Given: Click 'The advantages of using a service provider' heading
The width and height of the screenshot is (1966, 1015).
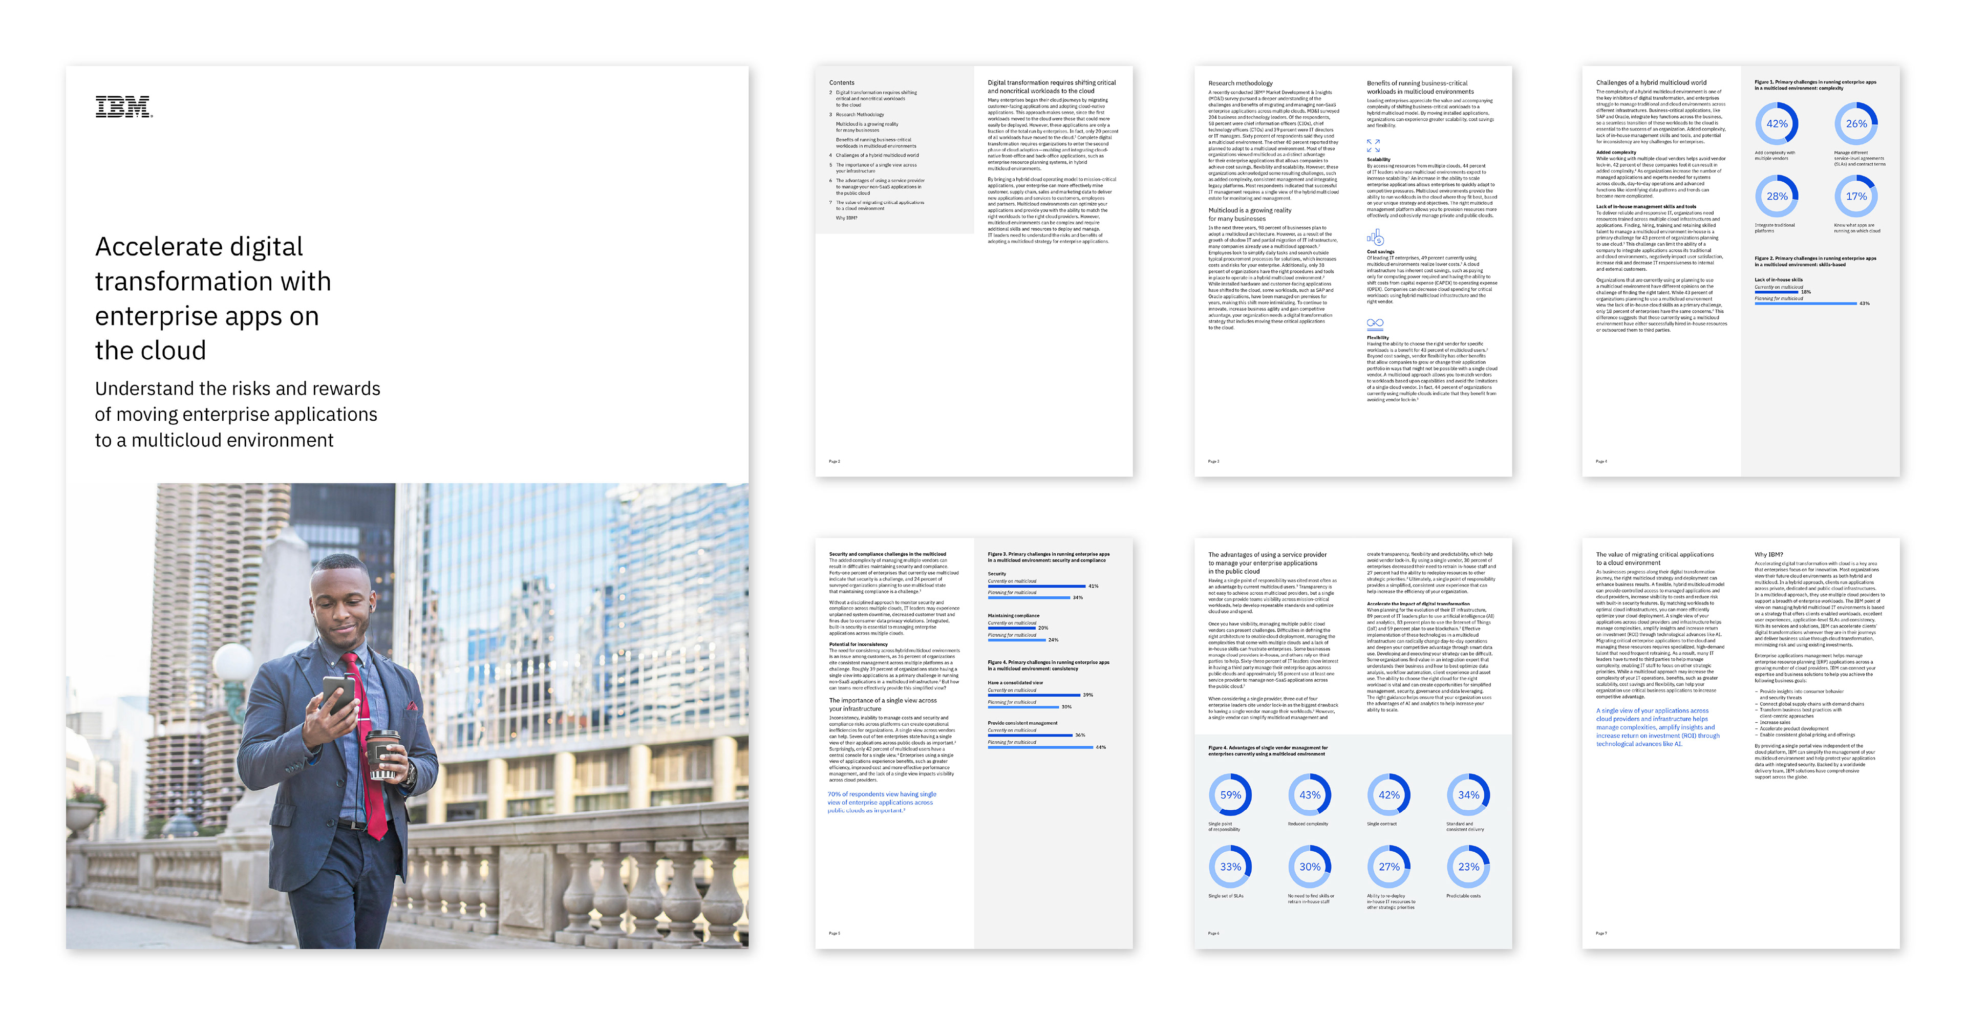Looking at the screenshot, I should (x=1268, y=563).
